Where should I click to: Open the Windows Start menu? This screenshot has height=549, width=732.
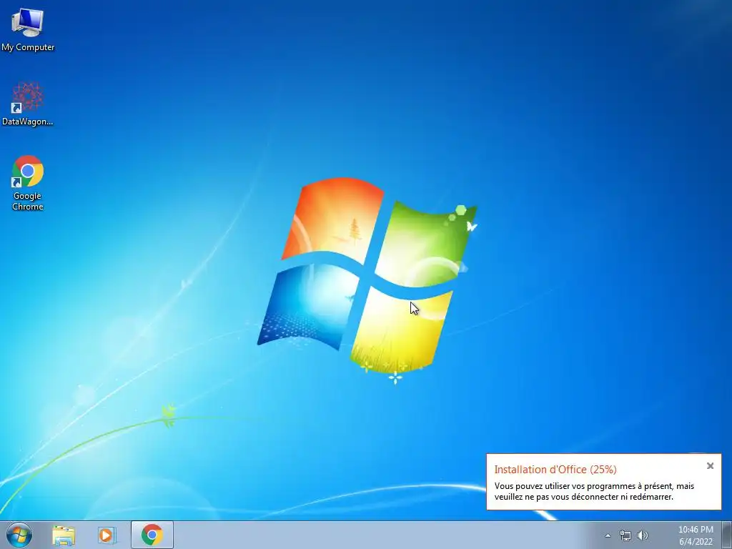(x=19, y=535)
